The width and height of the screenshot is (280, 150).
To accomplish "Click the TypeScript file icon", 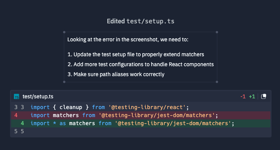I will click(x=17, y=96).
